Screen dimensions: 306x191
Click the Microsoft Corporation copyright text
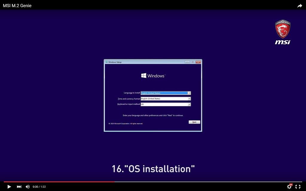point(126,124)
